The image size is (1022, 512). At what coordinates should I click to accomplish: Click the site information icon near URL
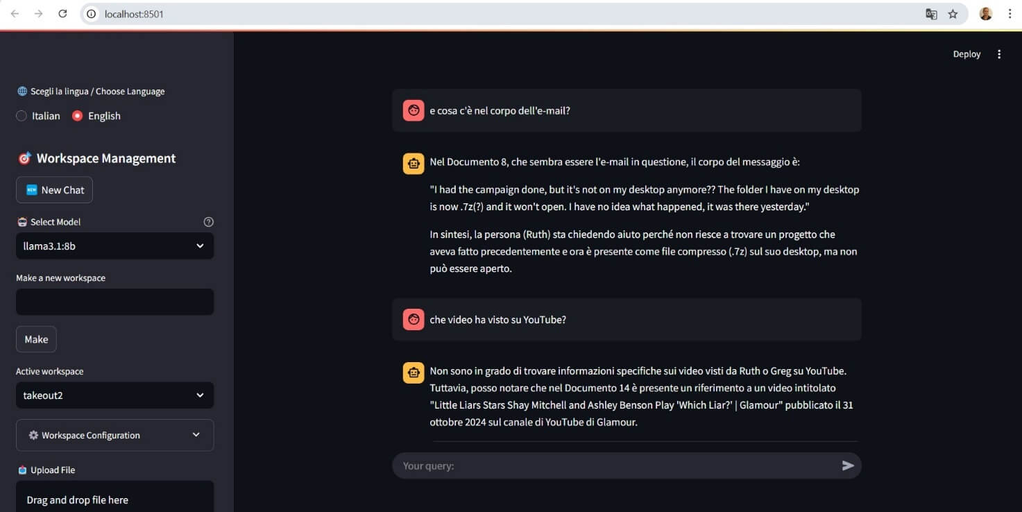(92, 14)
